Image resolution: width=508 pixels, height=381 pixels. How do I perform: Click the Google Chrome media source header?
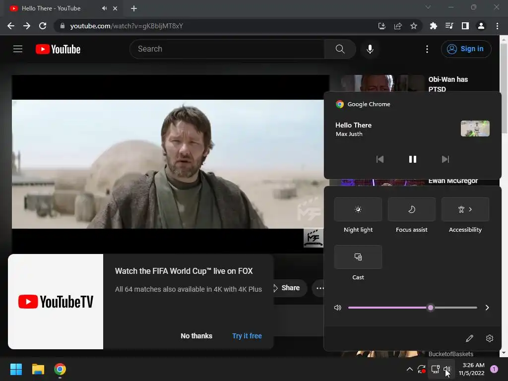363,104
